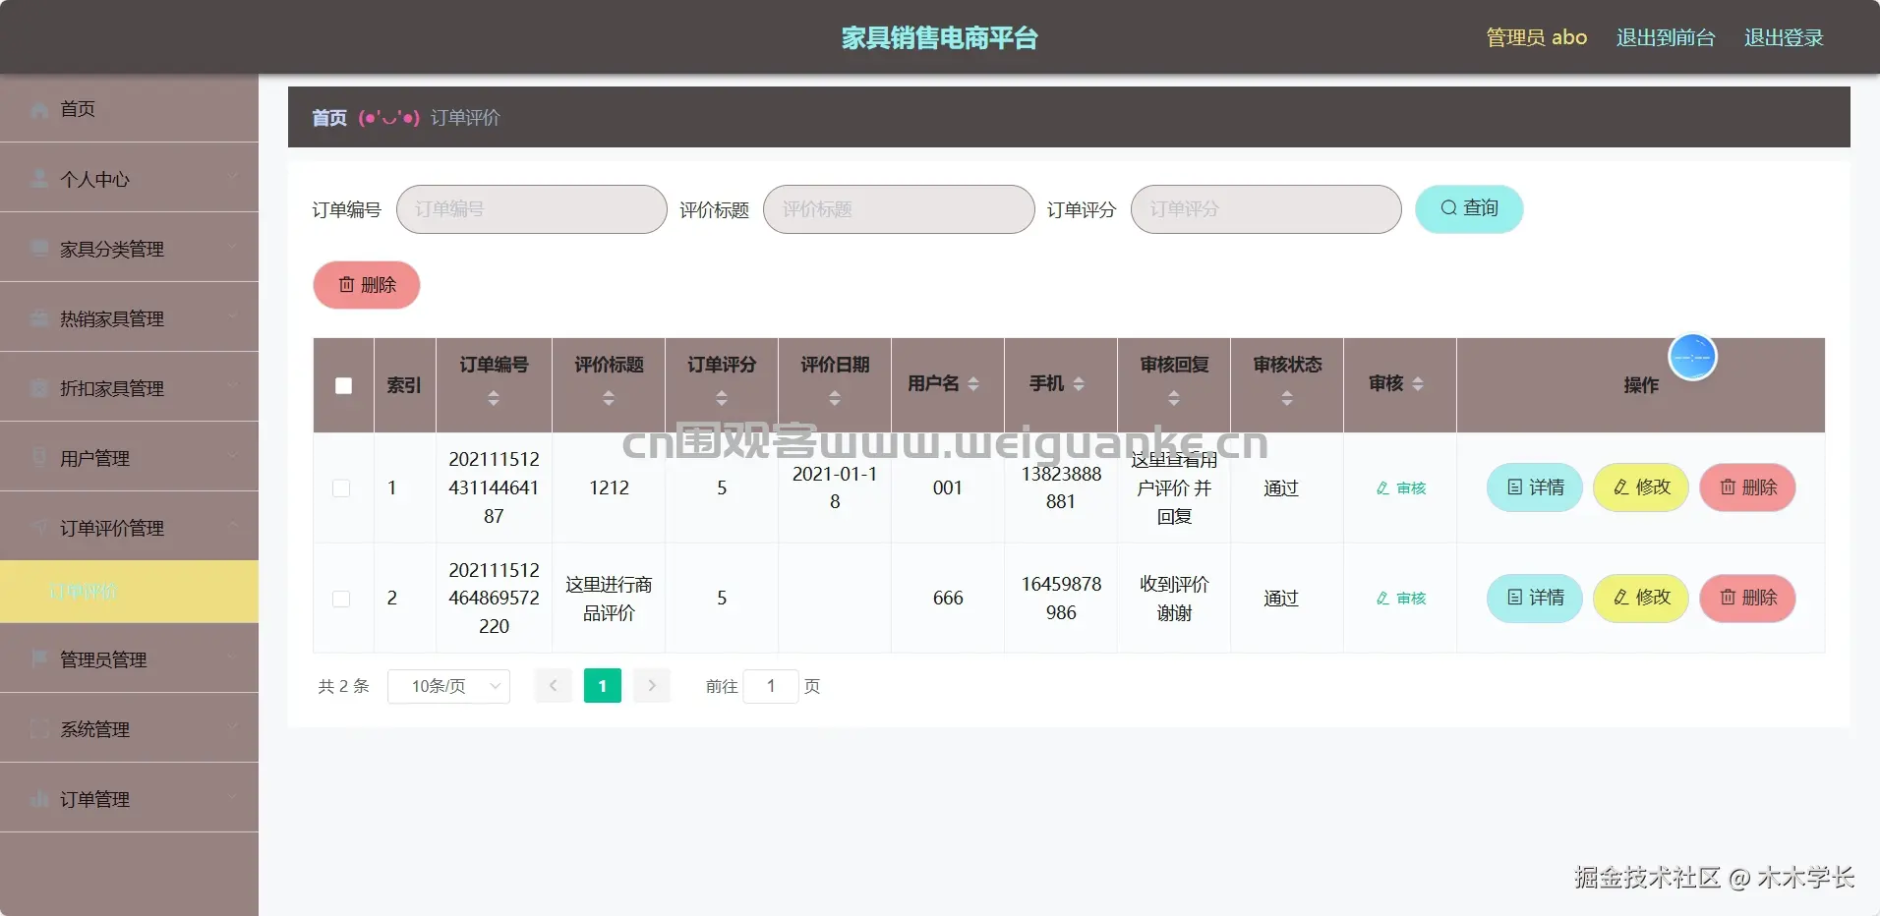Expand 家具分类管理 menu chevron
The height and width of the screenshot is (916, 1880).
[x=233, y=248]
